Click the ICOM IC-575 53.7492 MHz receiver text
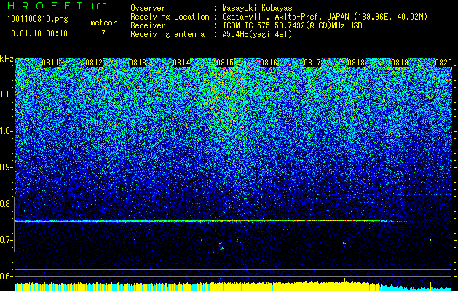458x291 pixels. 292,25
